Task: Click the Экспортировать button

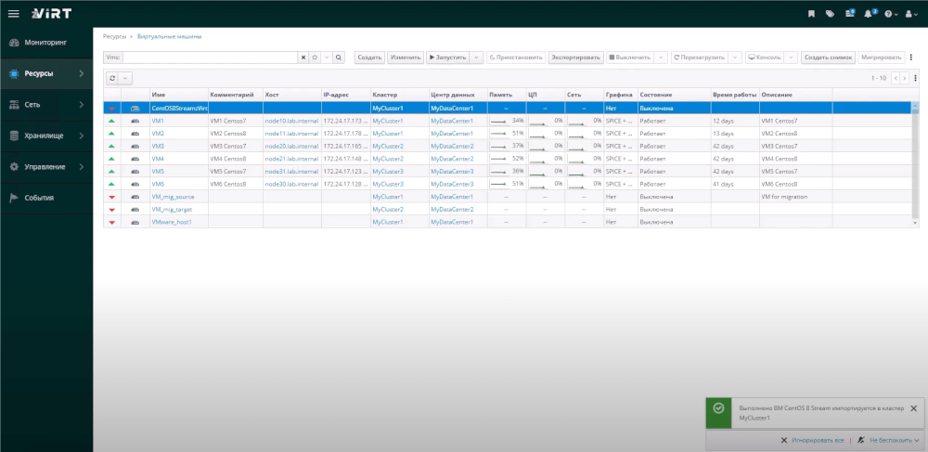Action: coord(576,58)
